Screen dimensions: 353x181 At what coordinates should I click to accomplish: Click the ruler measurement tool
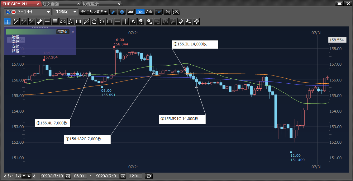[x=40, y=21]
